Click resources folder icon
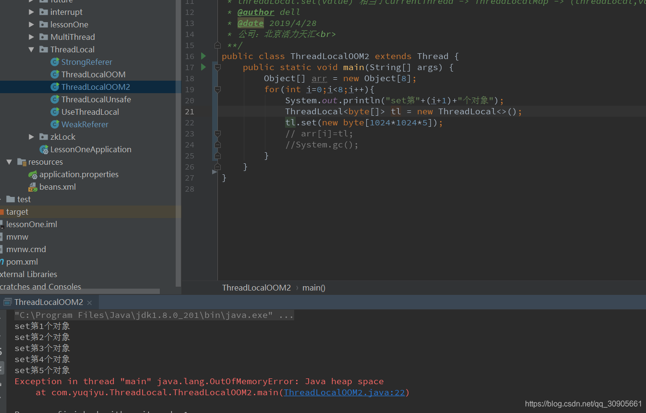Screen dimensions: 646x413 pos(22,162)
